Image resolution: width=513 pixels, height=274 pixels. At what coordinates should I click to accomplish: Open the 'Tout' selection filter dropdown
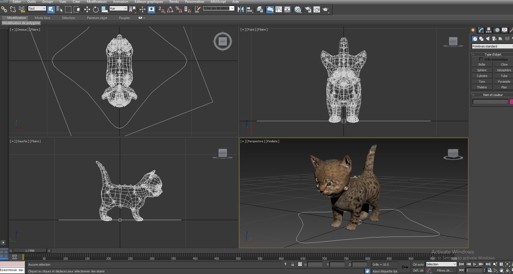37,8
